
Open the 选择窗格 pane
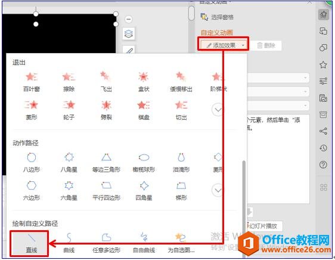point(217,17)
